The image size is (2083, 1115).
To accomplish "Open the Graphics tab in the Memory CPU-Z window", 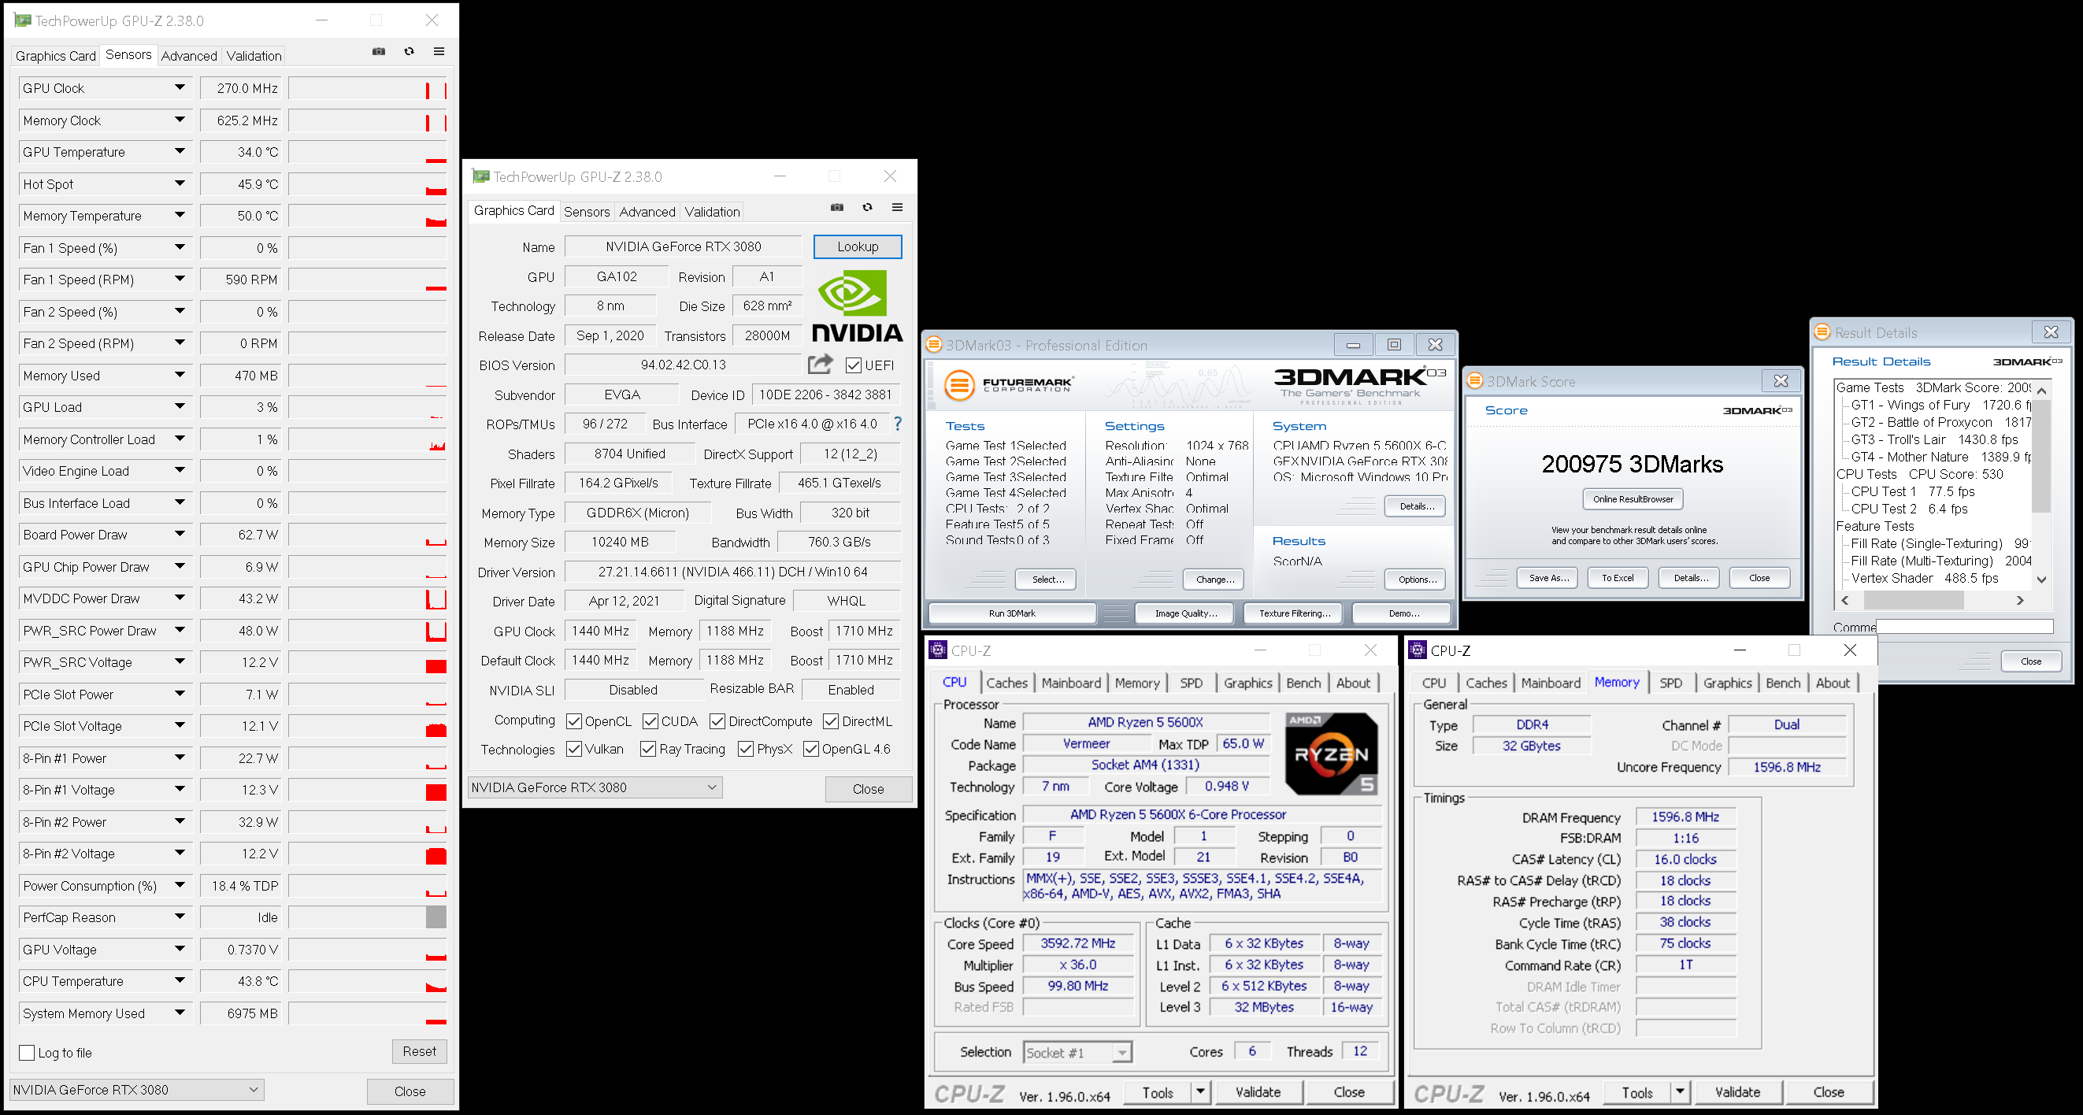I will click(x=1727, y=683).
